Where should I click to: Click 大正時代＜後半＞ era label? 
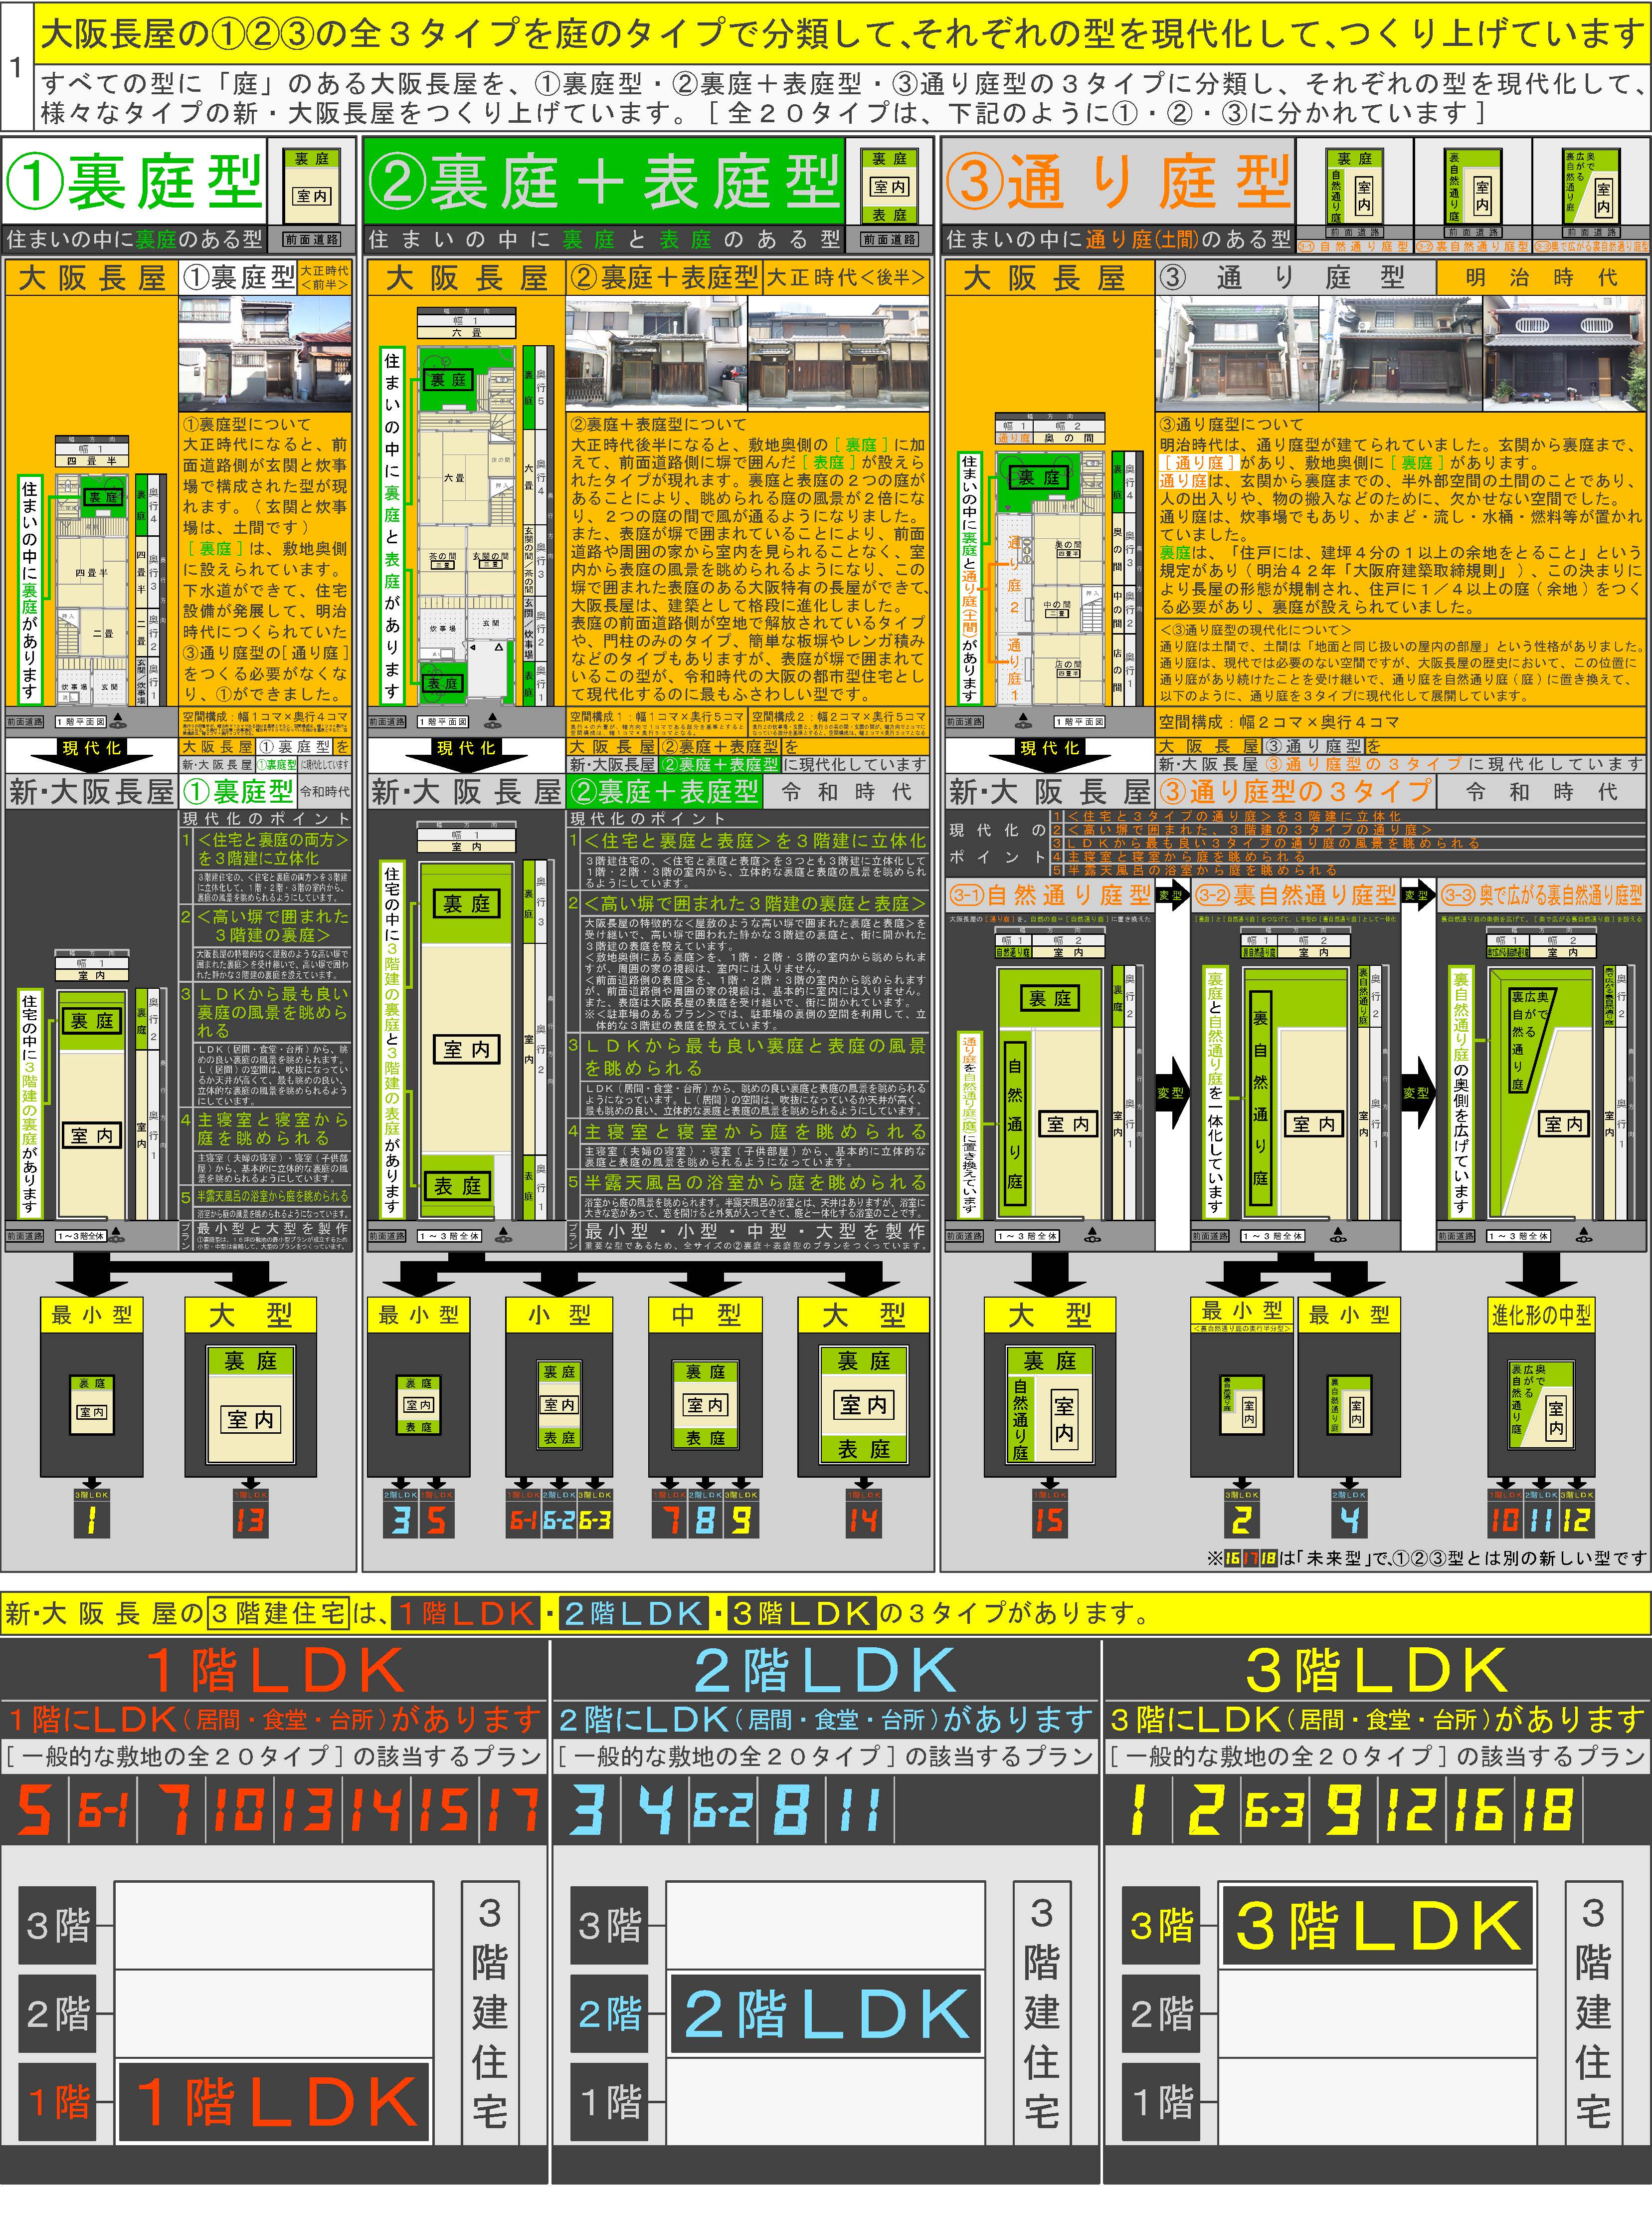point(847,277)
